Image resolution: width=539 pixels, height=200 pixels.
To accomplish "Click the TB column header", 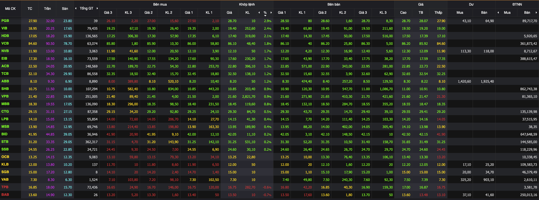I will [x=421, y=13].
